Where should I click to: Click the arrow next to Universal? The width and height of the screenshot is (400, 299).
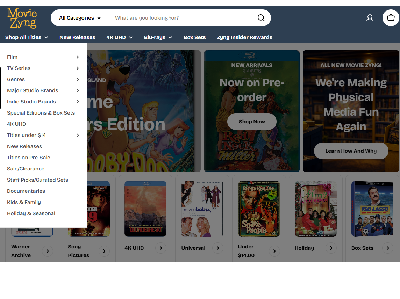point(217,248)
